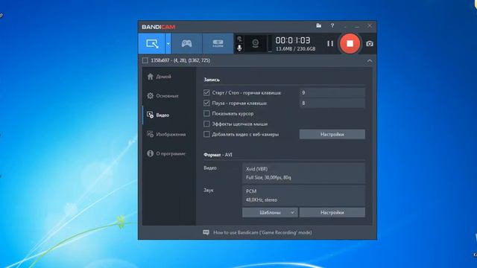The width and height of the screenshot is (477, 268).
Task: Select the screen recording mode icon
Action: coord(152,43)
